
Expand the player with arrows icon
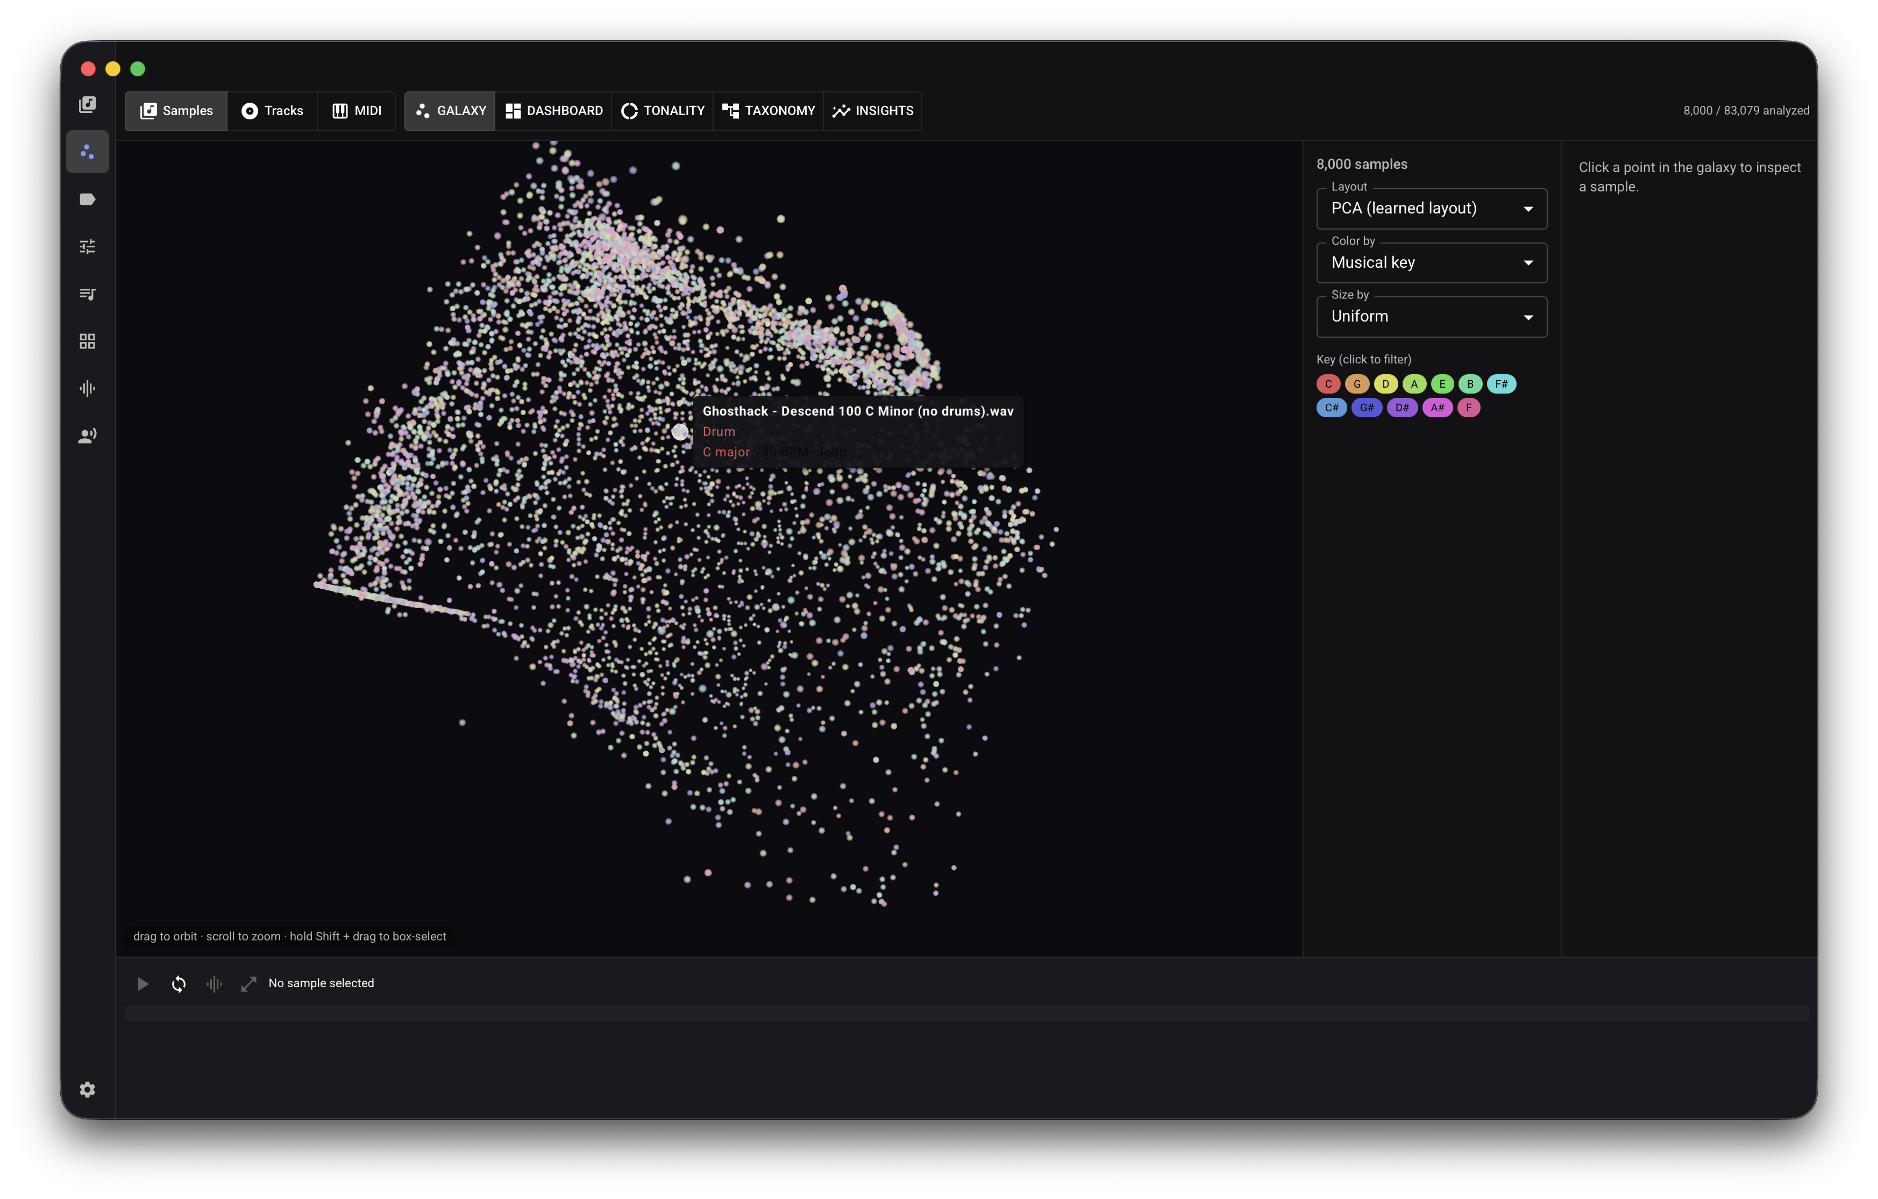coord(249,984)
